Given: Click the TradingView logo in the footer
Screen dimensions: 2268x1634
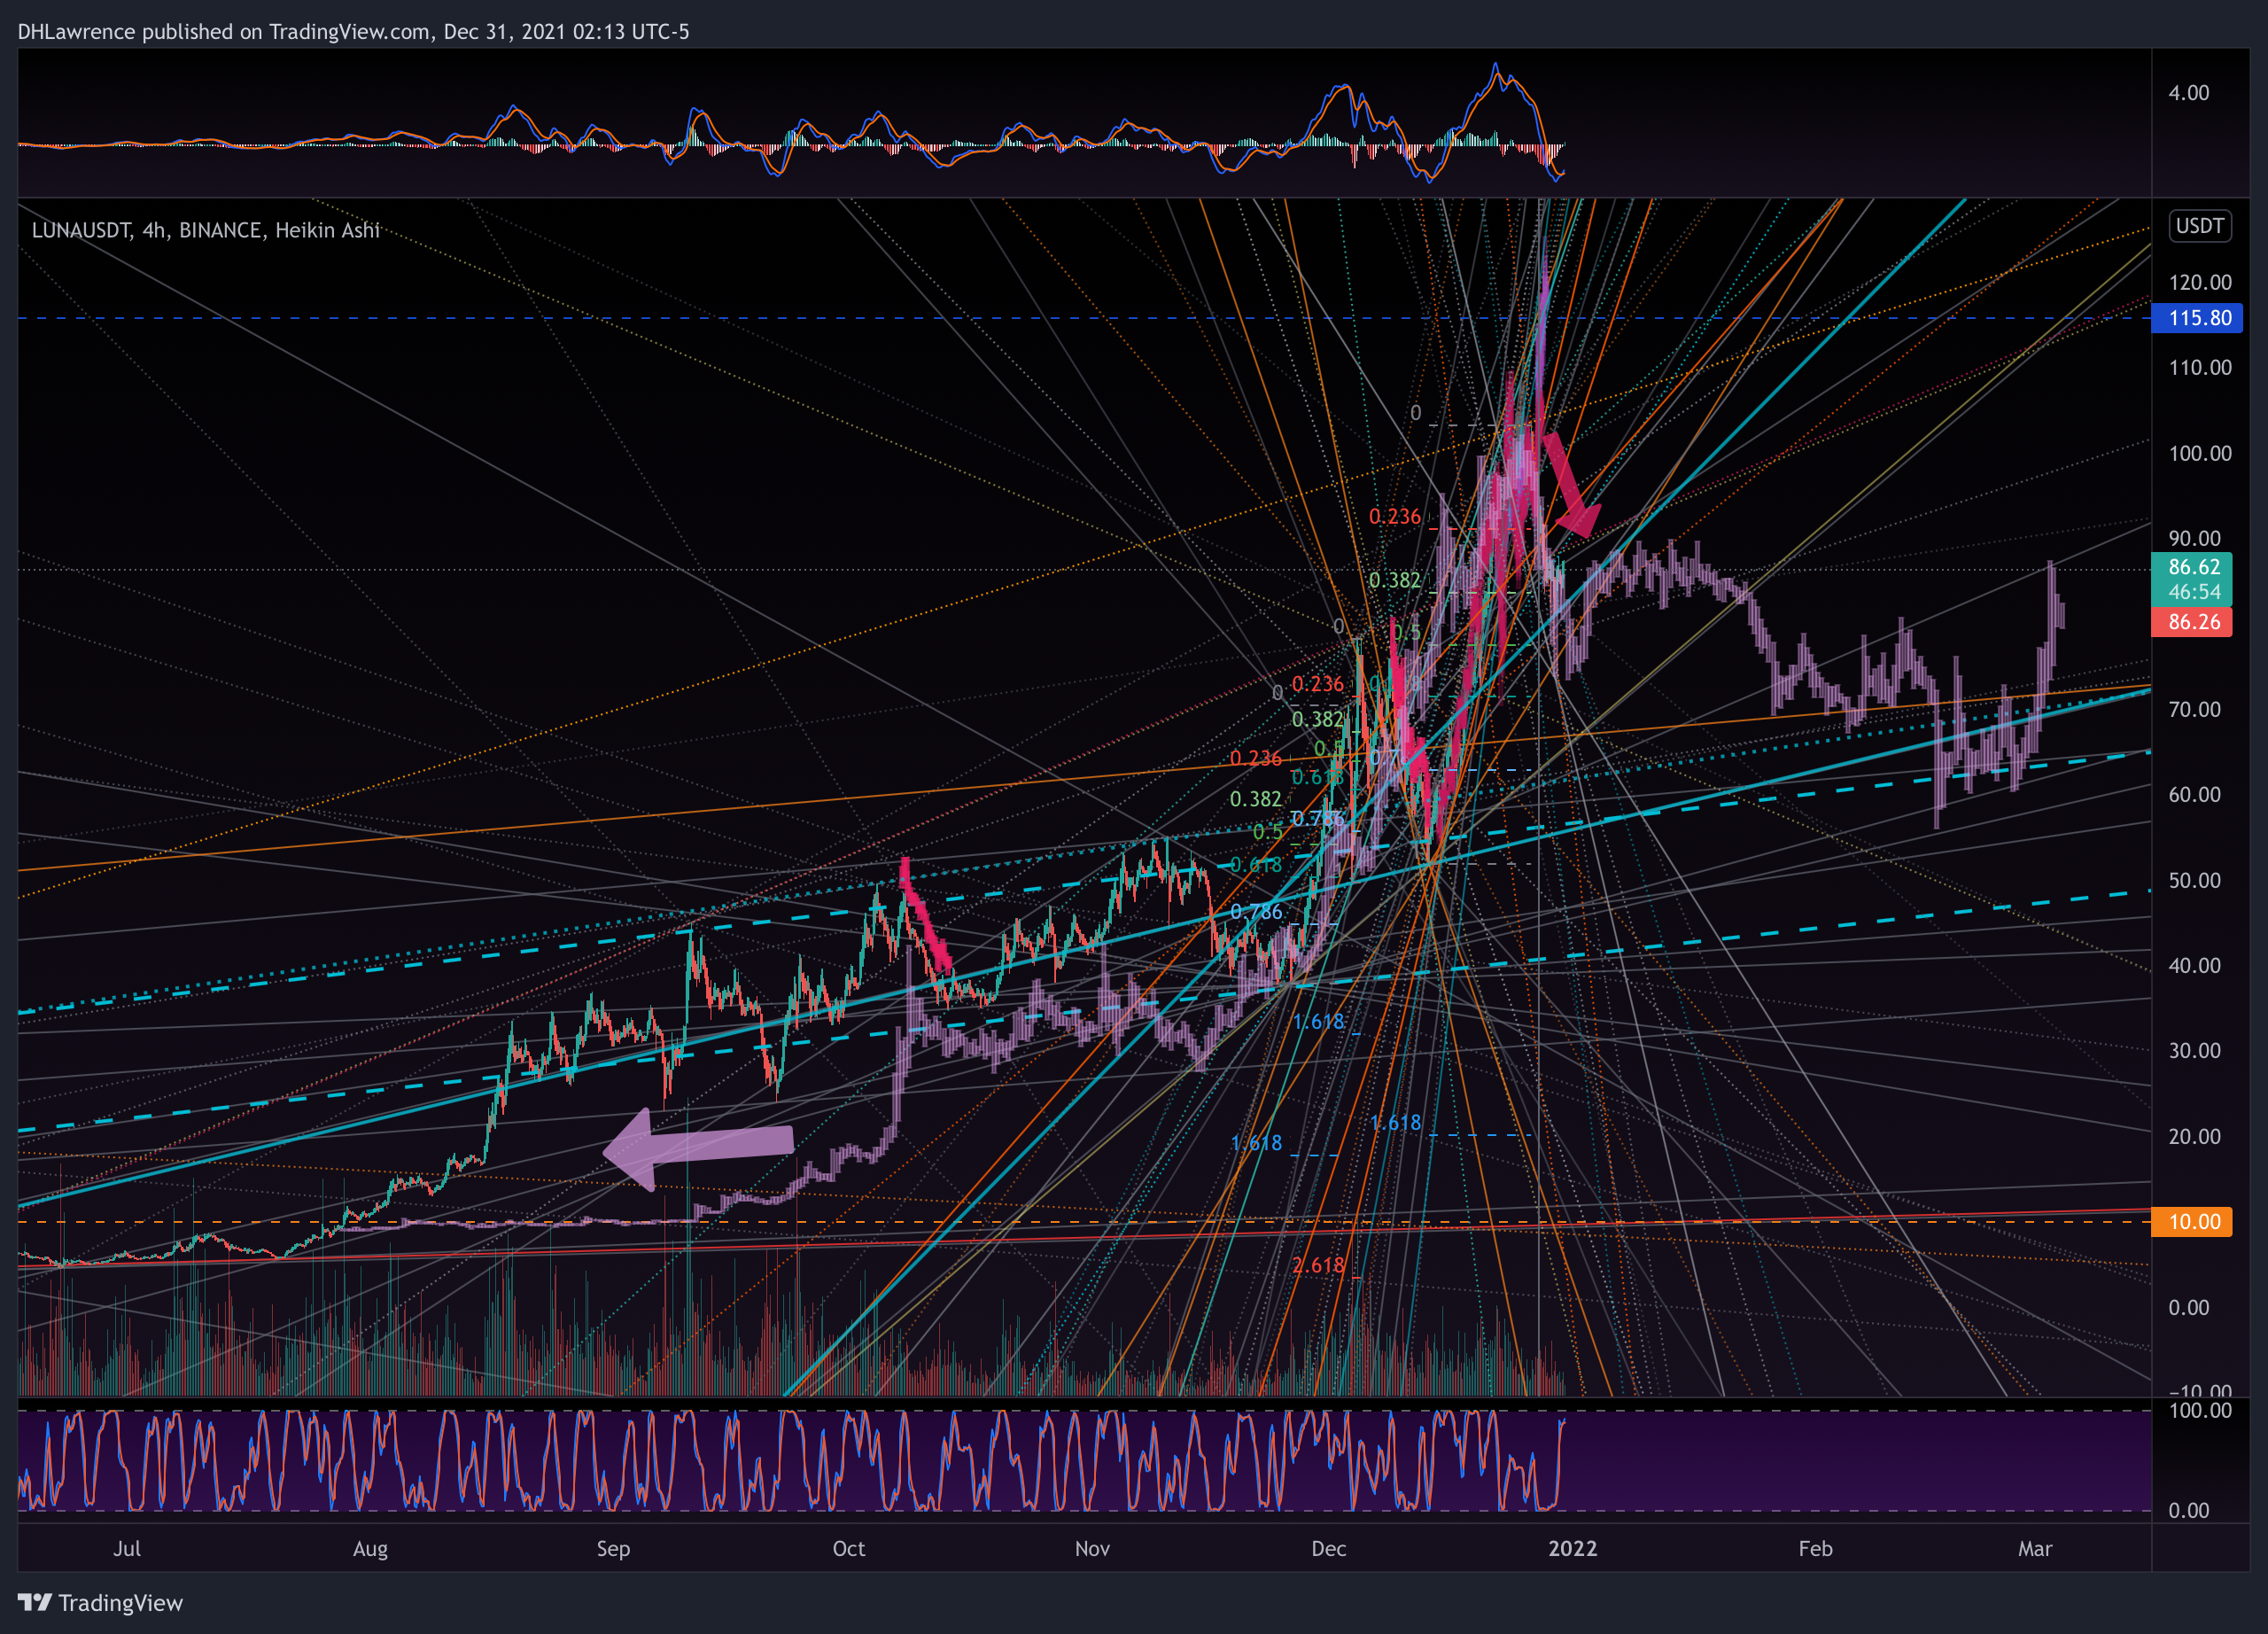Looking at the screenshot, I should [x=100, y=1603].
